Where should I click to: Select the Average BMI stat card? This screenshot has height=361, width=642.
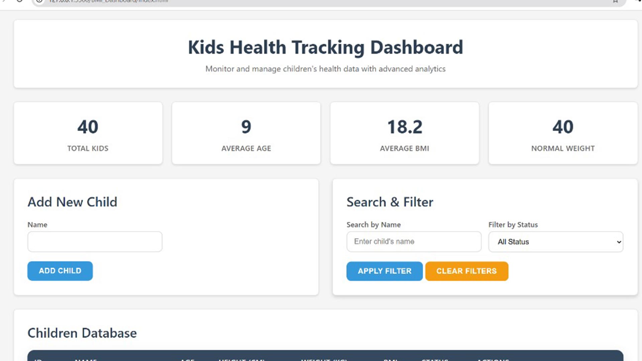point(405,133)
